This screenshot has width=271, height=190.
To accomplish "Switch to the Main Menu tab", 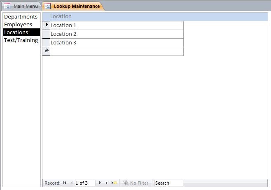I will coord(21,6).
